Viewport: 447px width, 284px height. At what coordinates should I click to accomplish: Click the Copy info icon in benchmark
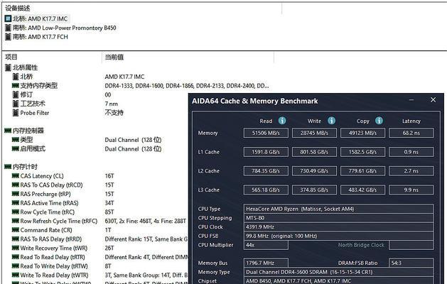[x=379, y=121]
